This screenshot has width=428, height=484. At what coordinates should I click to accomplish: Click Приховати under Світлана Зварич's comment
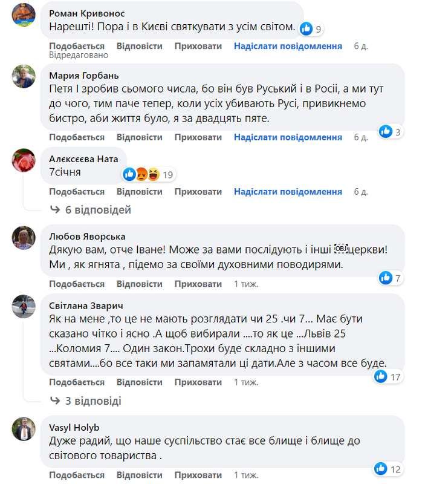(x=195, y=382)
